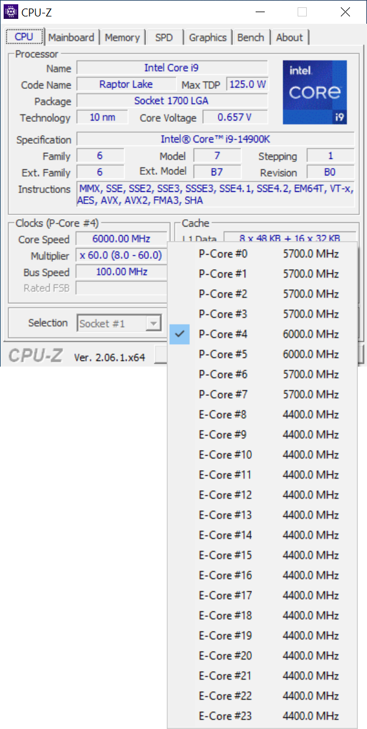Choose E-Core #17 in the menu
This screenshot has width=367, height=729.
262,595
